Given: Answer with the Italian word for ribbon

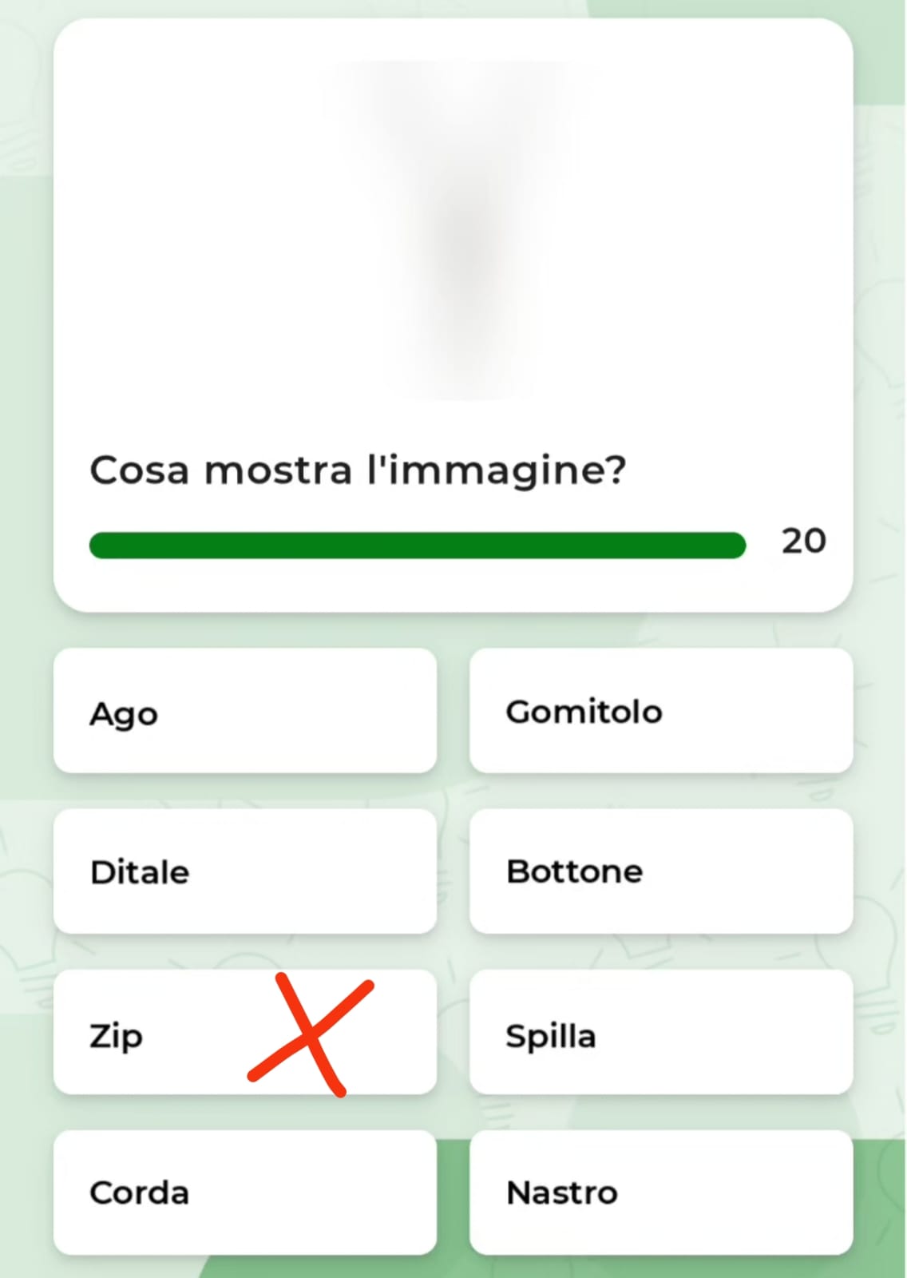Looking at the screenshot, I should click(x=660, y=1193).
